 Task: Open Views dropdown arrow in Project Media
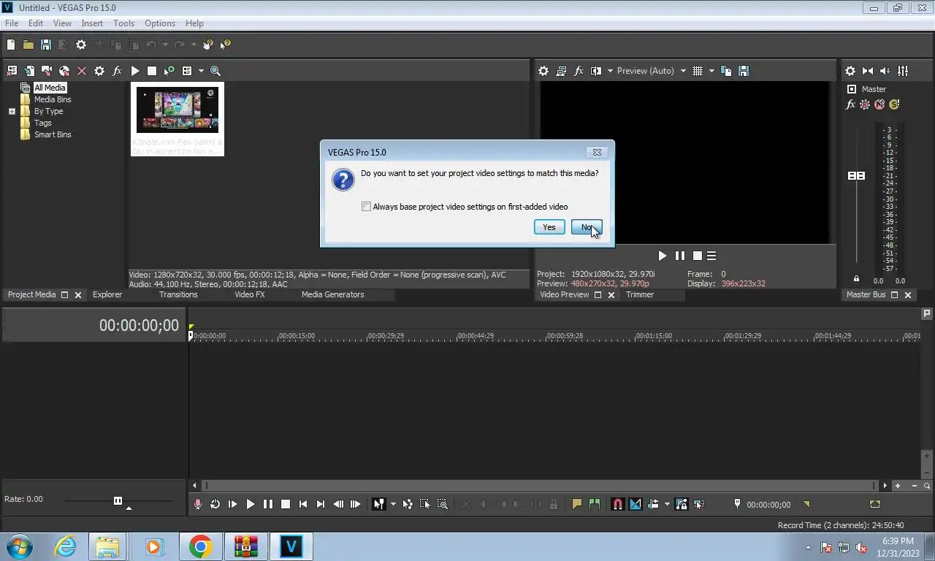(x=201, y=71)
